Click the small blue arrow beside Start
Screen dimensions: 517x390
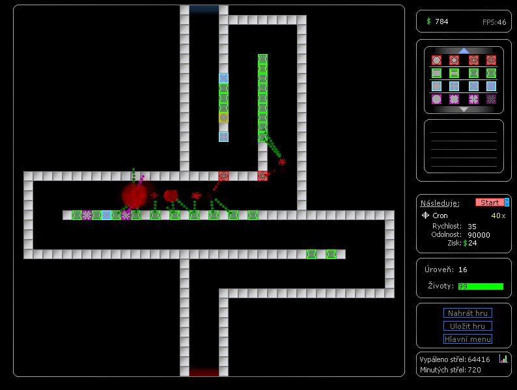(x=507, y=202)
